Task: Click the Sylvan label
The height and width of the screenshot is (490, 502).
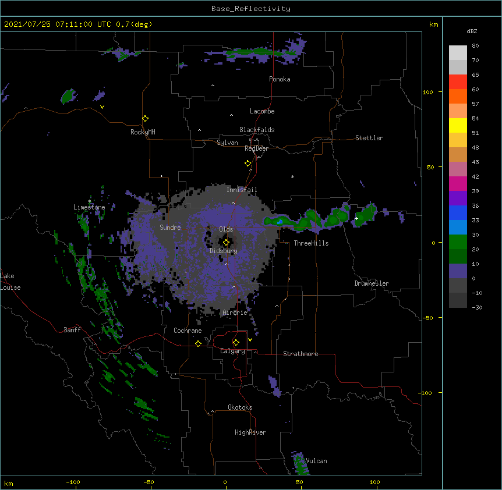Action: point(227,143)
